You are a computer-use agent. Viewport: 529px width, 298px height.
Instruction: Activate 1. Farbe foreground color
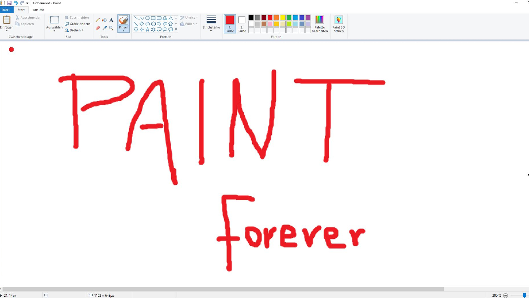(x=230, y=24)
